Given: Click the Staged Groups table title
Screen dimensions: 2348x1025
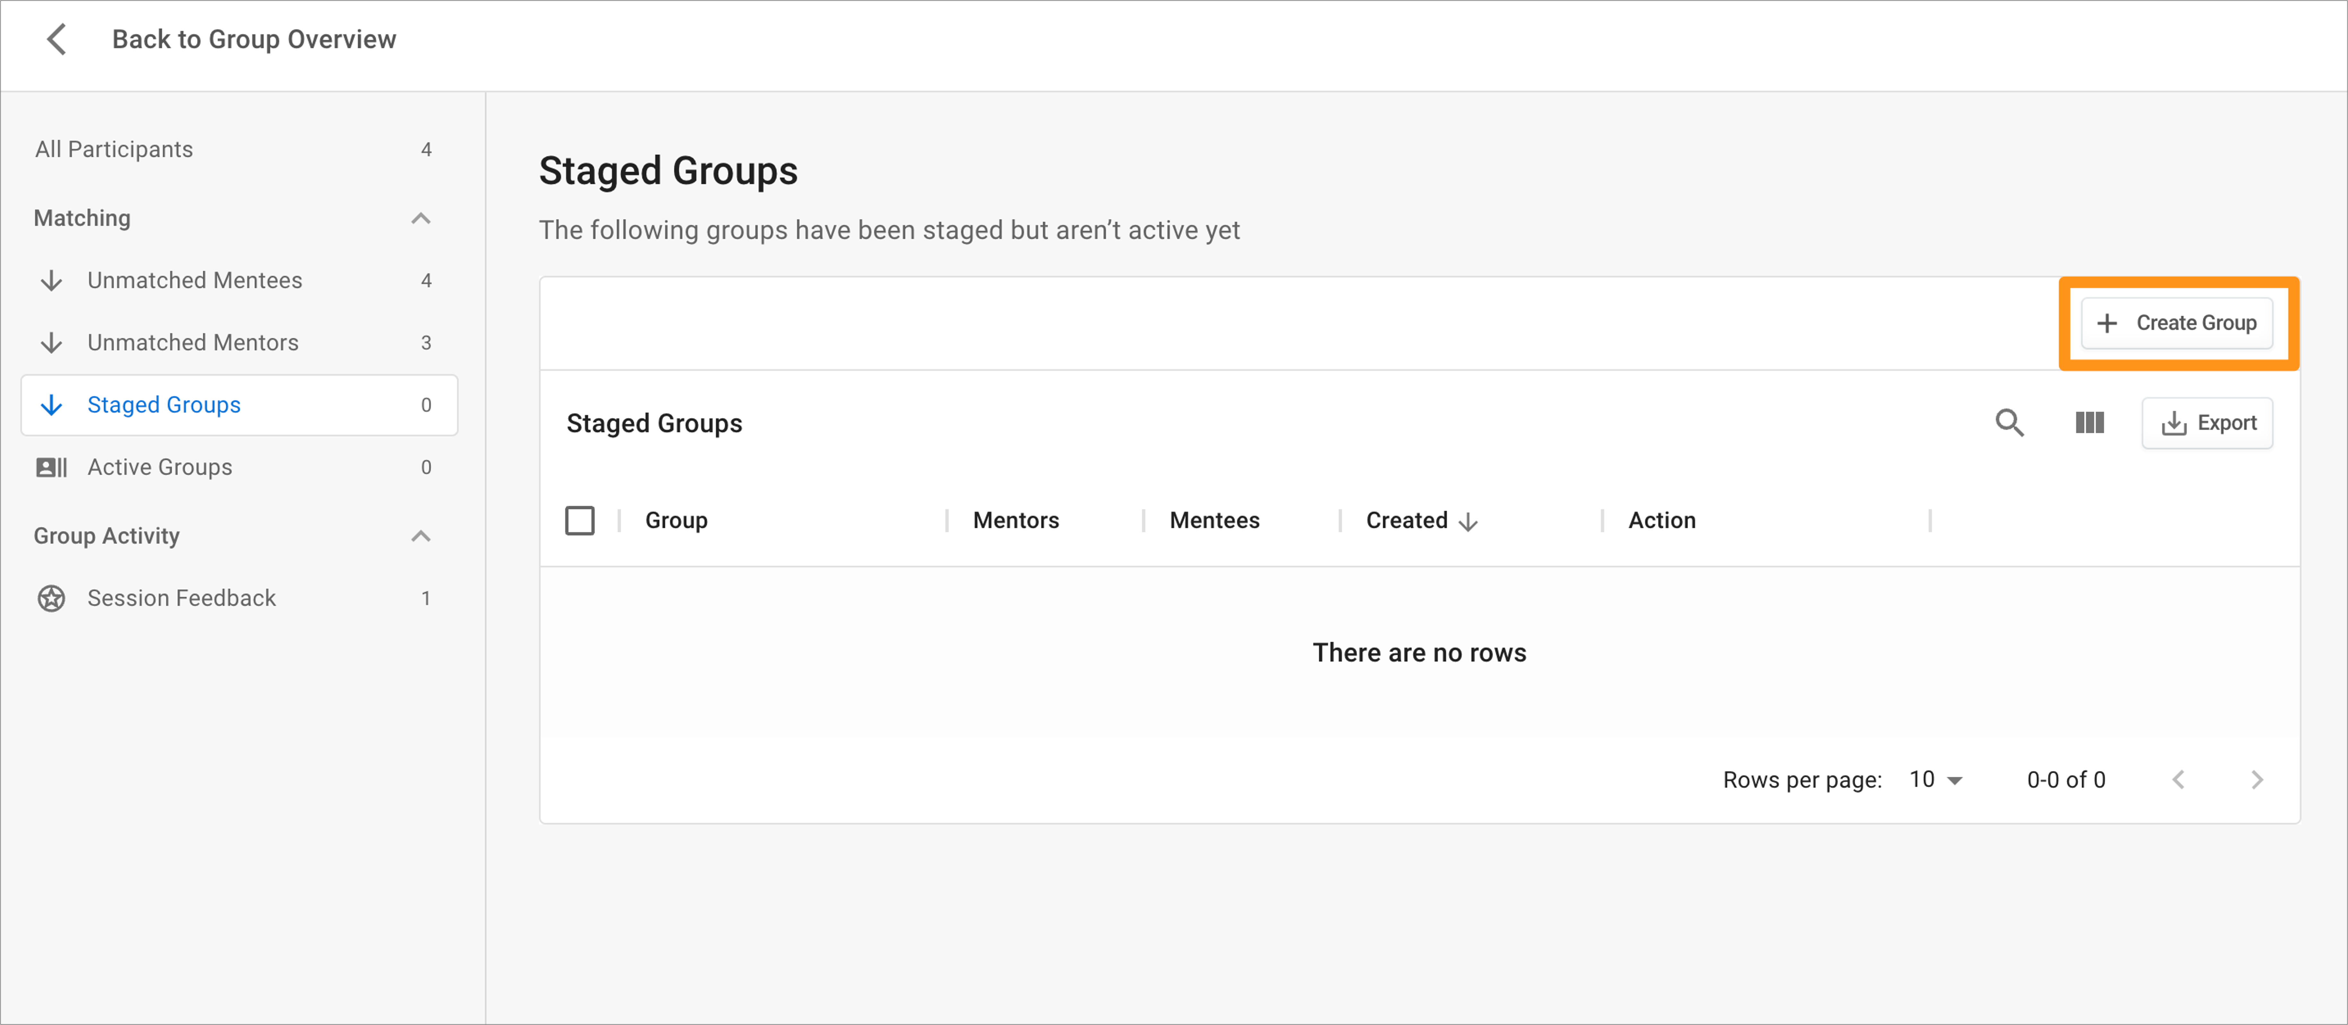Looking at the screenshot, I should [655, 424].
